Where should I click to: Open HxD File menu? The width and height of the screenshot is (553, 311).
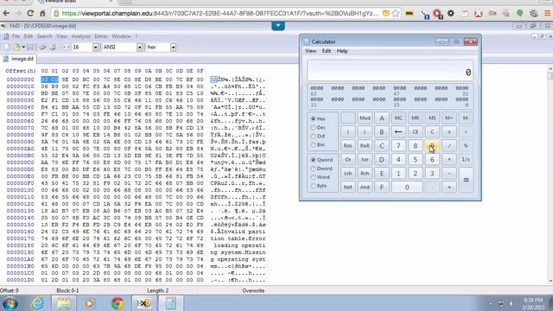pos(16,36)
